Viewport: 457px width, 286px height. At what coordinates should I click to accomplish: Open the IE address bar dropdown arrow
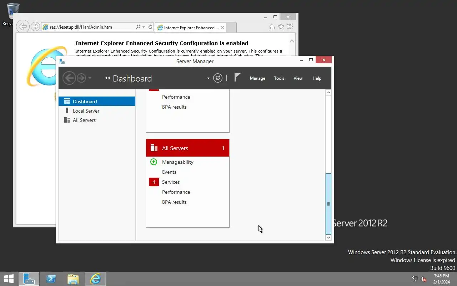click(x=144, y=27)
